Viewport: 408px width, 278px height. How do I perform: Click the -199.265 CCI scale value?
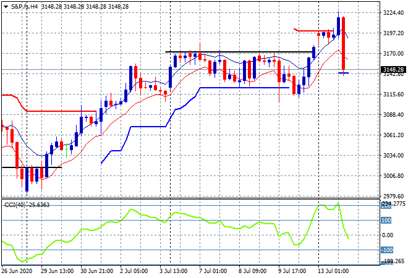[x=394, y=261]
